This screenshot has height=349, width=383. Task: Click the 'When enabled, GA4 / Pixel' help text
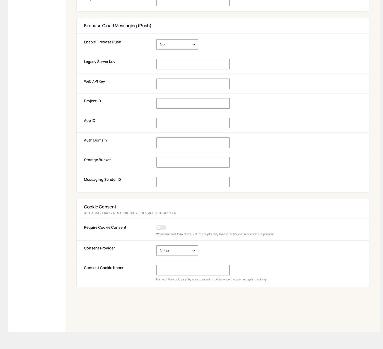pos(215,234)
